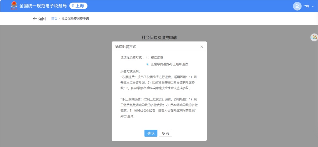Select 正常缴费退费-职工明细退费 radio button
Viewport: 318px width, 147px height.
pos(148,64)
